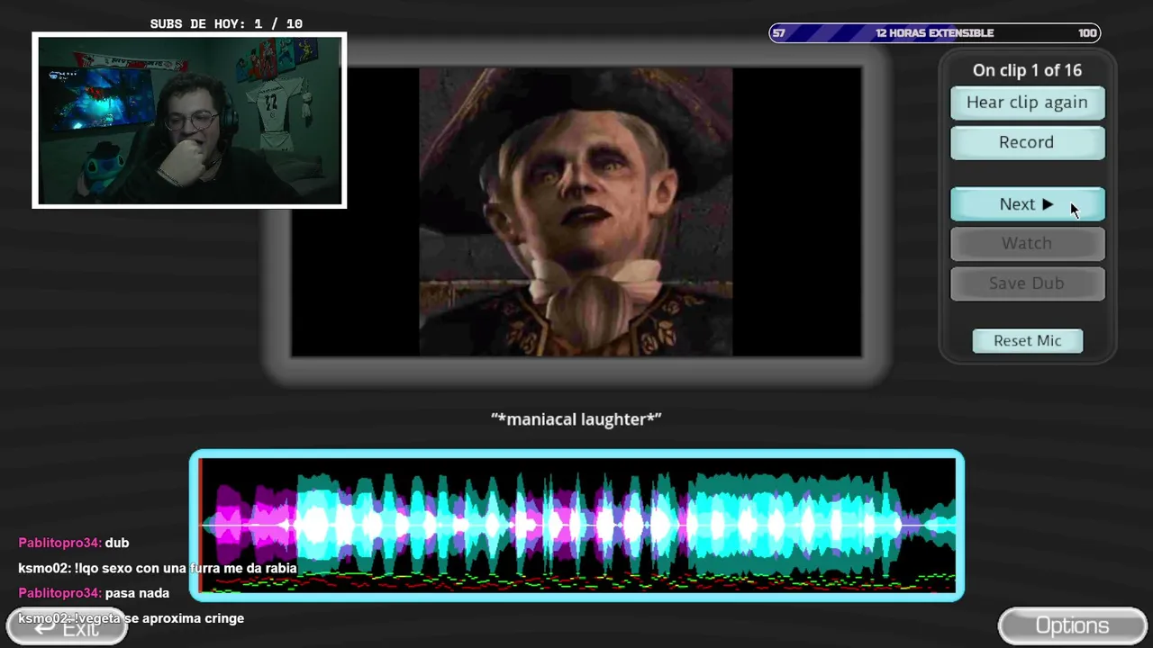
Task: Click the play arrow icon on Next
Action: tap(1048, 204)
